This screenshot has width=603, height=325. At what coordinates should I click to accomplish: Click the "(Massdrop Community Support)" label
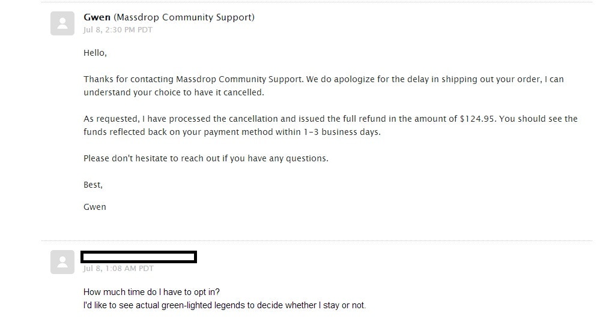(184, 17)
